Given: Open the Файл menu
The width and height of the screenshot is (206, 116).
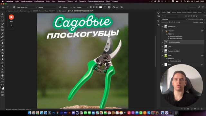Looking at the screenshot, I should pos(17,1).
